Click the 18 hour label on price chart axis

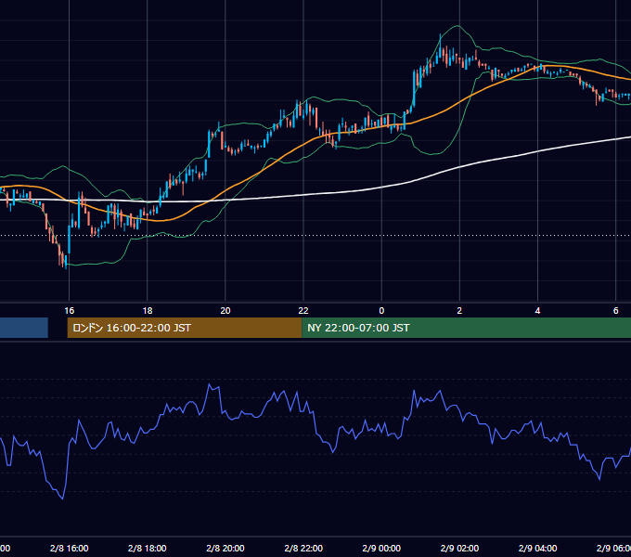[148, 310]
